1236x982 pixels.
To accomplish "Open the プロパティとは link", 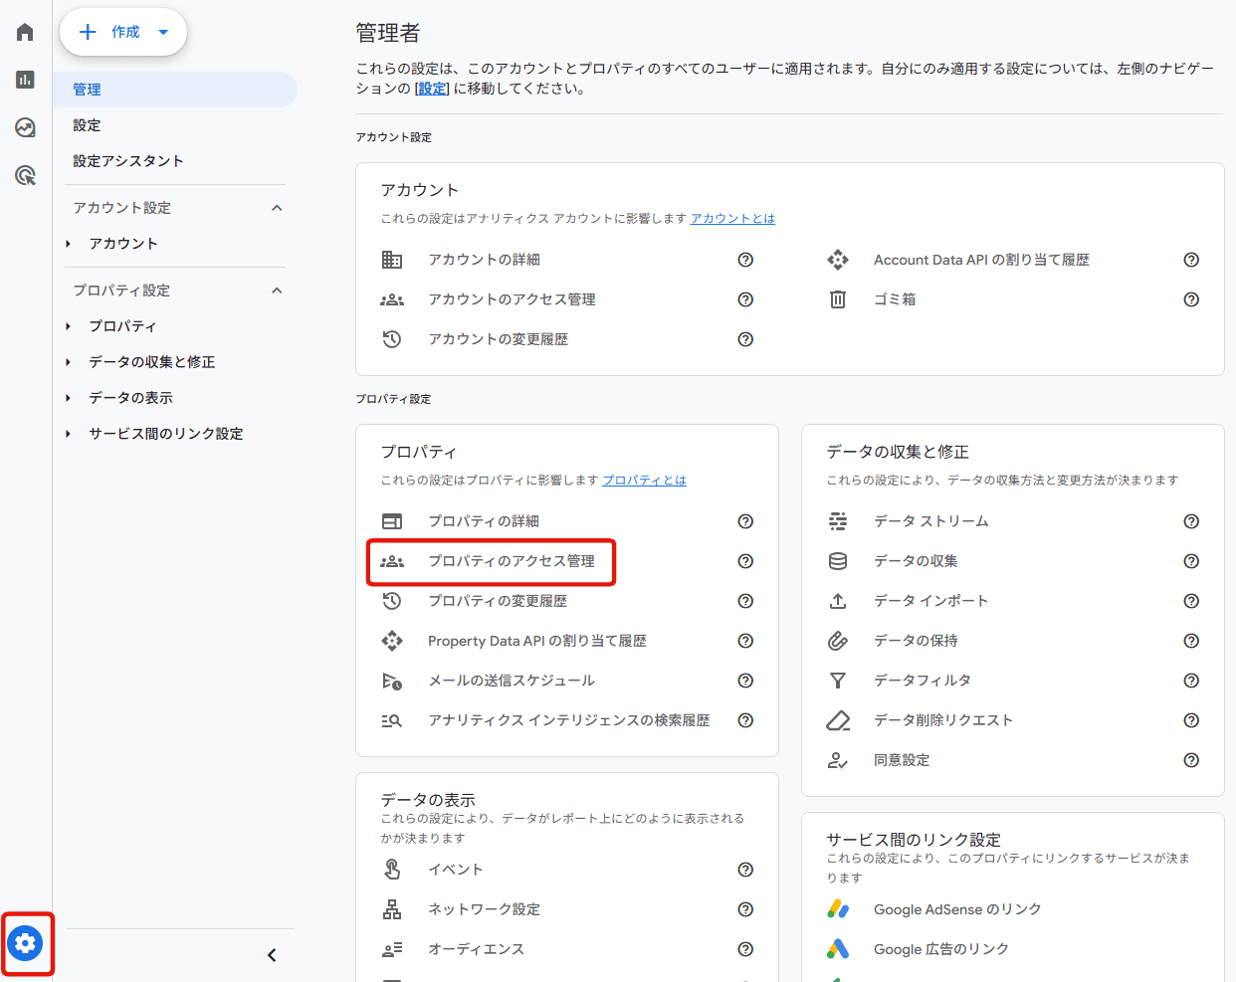I will 644,481.
